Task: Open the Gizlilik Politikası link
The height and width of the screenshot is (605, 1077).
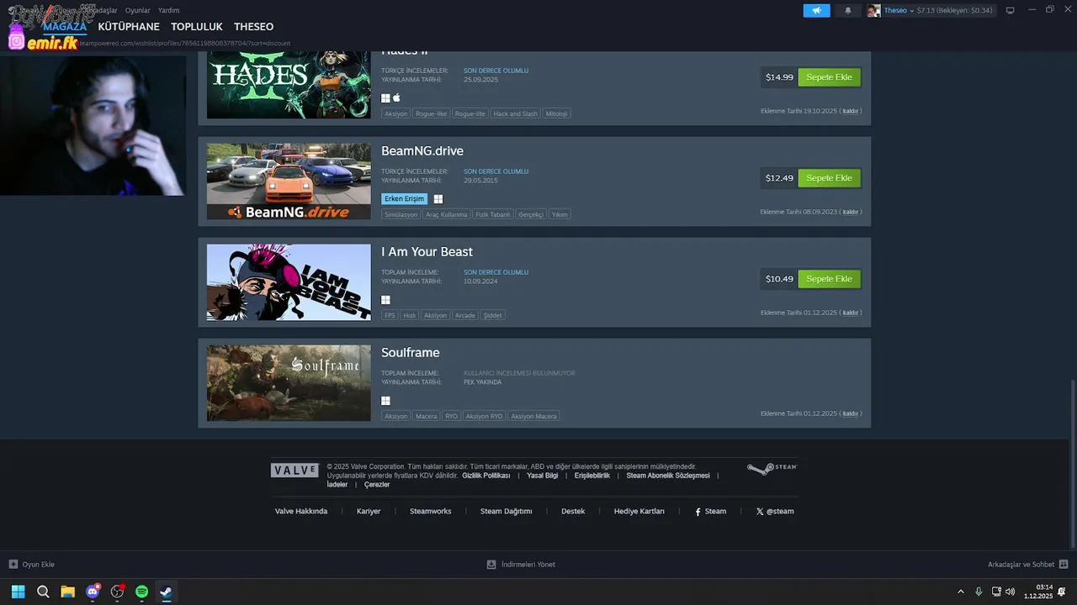Action: [486, 476]
